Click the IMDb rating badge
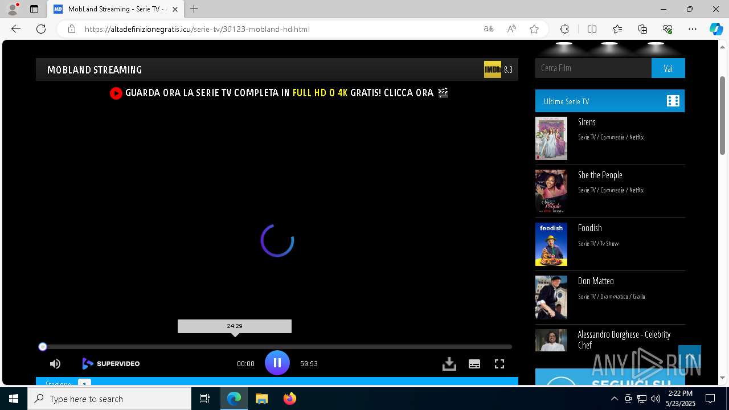This screenshot has height=410, width=729. [493, 69]
